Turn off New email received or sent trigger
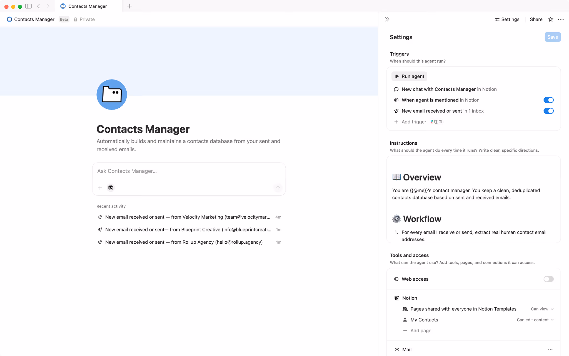 click(x=548, y=111)
